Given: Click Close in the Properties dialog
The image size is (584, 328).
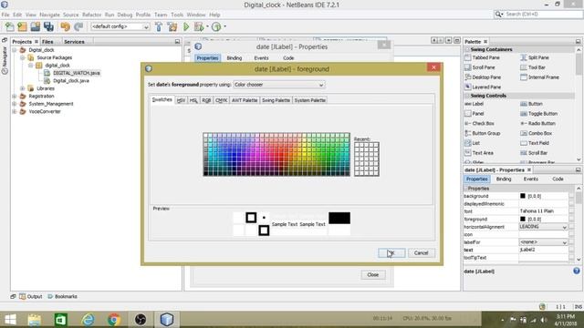Looking at the screenshot, I should click(x=373, y=275).
